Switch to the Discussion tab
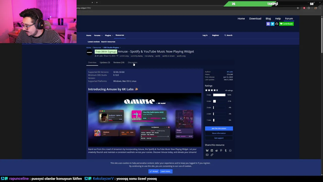 (x=132, y=62)
